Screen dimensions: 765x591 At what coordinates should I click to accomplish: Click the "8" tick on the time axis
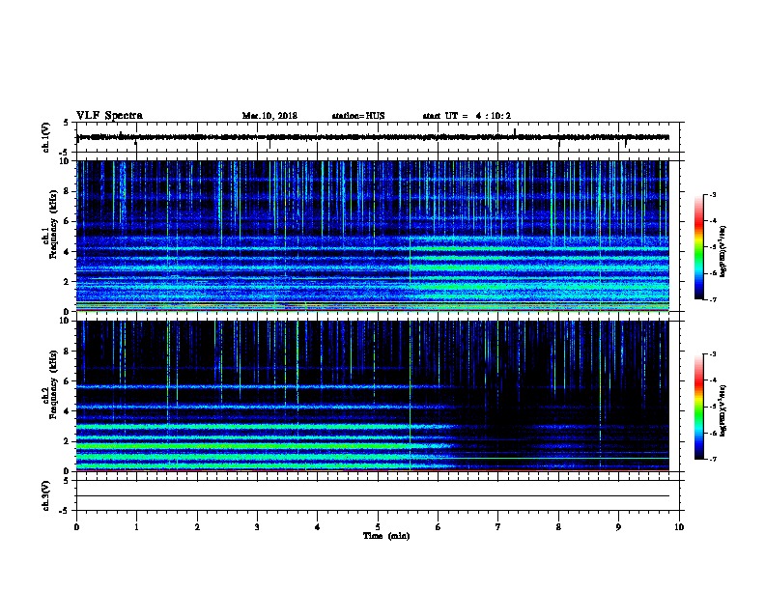tap(558, 527)
